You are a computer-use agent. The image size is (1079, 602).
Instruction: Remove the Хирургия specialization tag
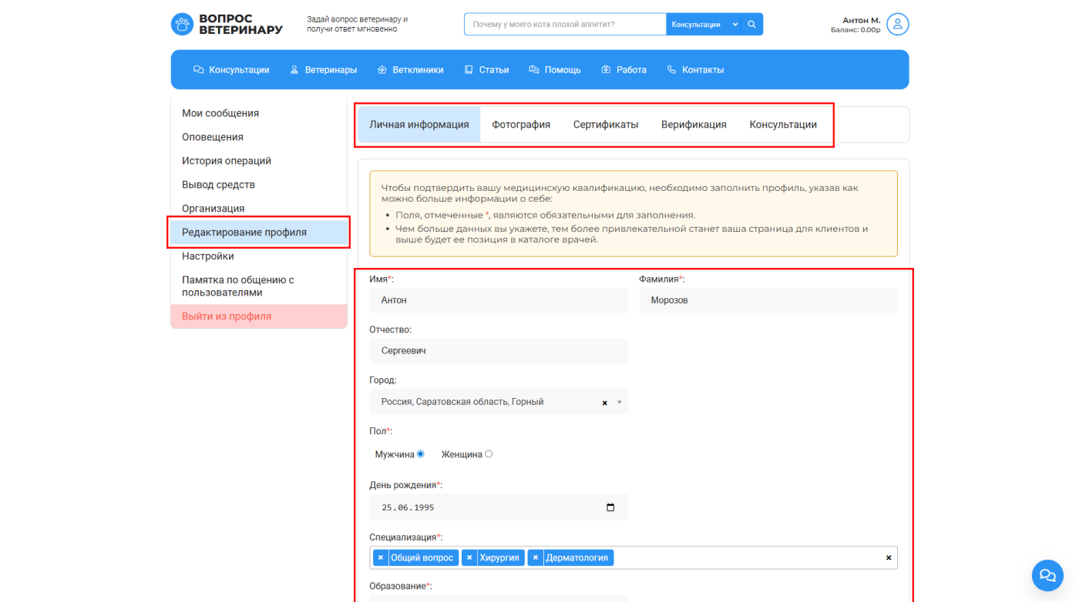[x=469, y=557]
